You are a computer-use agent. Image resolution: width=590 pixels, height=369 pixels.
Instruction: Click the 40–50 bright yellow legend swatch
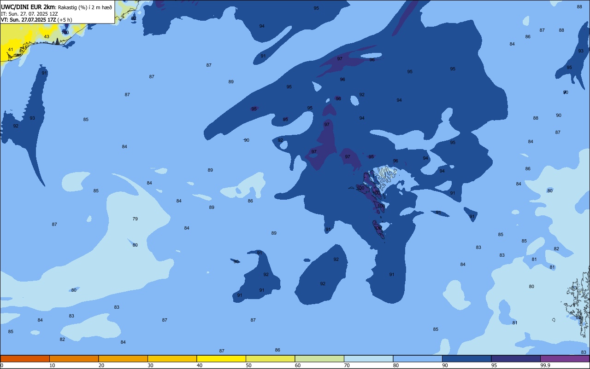click(221, 358)
